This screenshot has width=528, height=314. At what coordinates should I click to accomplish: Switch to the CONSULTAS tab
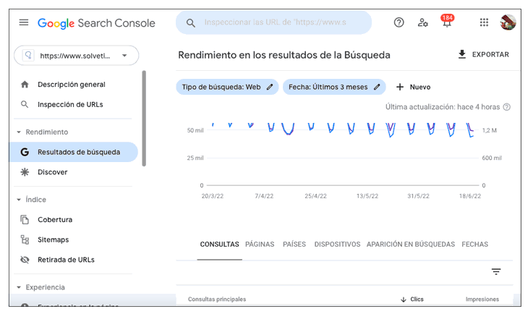click(x=220, y=245)
